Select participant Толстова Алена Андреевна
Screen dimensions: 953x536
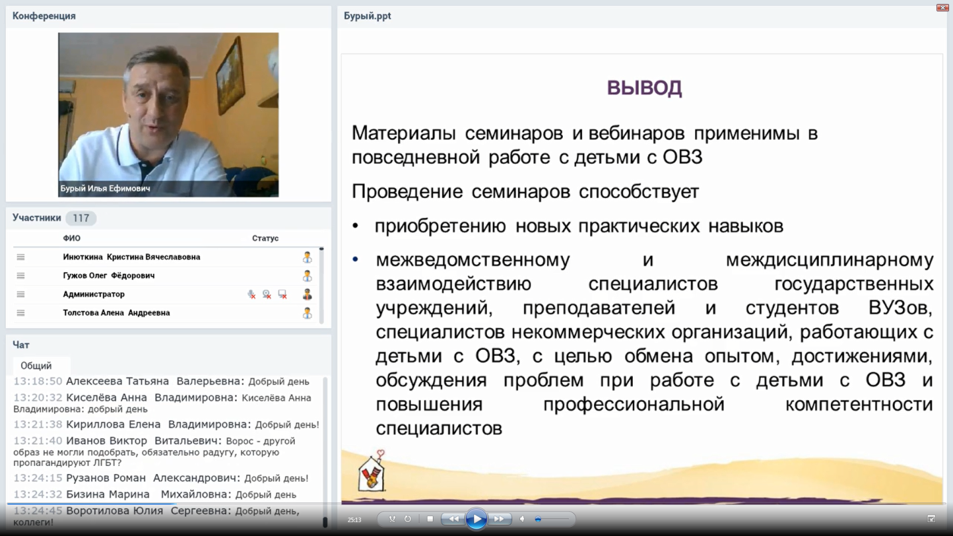(116, 313)
